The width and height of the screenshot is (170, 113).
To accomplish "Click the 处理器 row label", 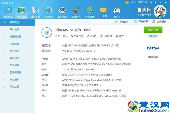I will 45,59.
